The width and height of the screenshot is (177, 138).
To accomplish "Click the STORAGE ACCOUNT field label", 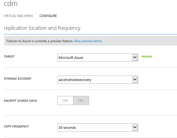I will coord(18,79).
